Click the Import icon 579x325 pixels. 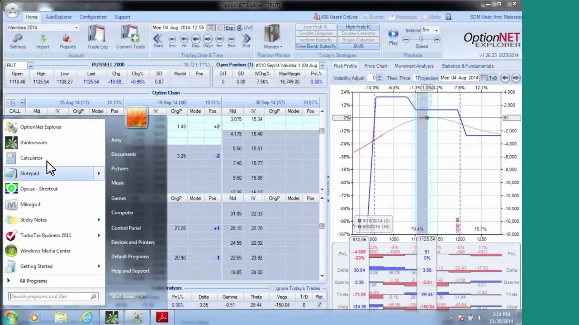click(43, 41)
